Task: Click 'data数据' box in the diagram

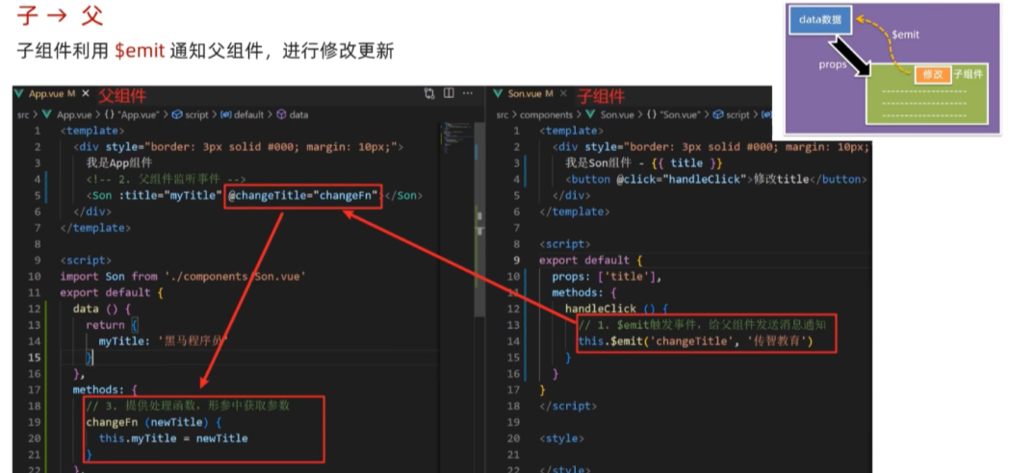Action: click(820, 20)
